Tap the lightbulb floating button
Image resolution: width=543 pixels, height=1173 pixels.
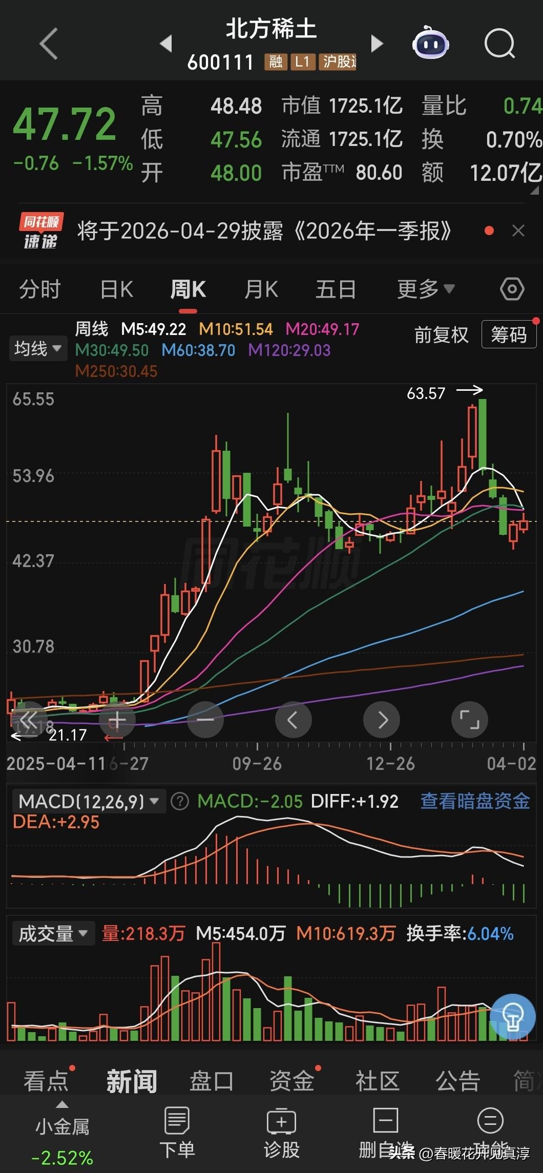[x=513, y=1017]
